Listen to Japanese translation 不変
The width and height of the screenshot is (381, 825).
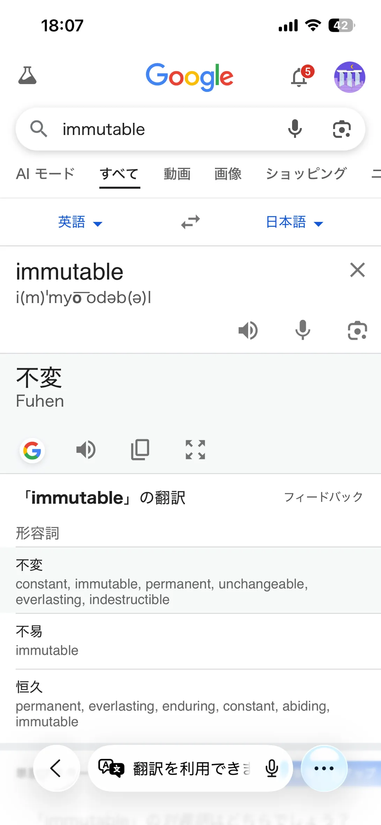tap(86, 449)
